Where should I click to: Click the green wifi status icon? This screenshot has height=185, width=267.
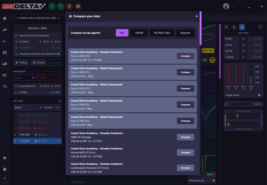click(60, 7)
